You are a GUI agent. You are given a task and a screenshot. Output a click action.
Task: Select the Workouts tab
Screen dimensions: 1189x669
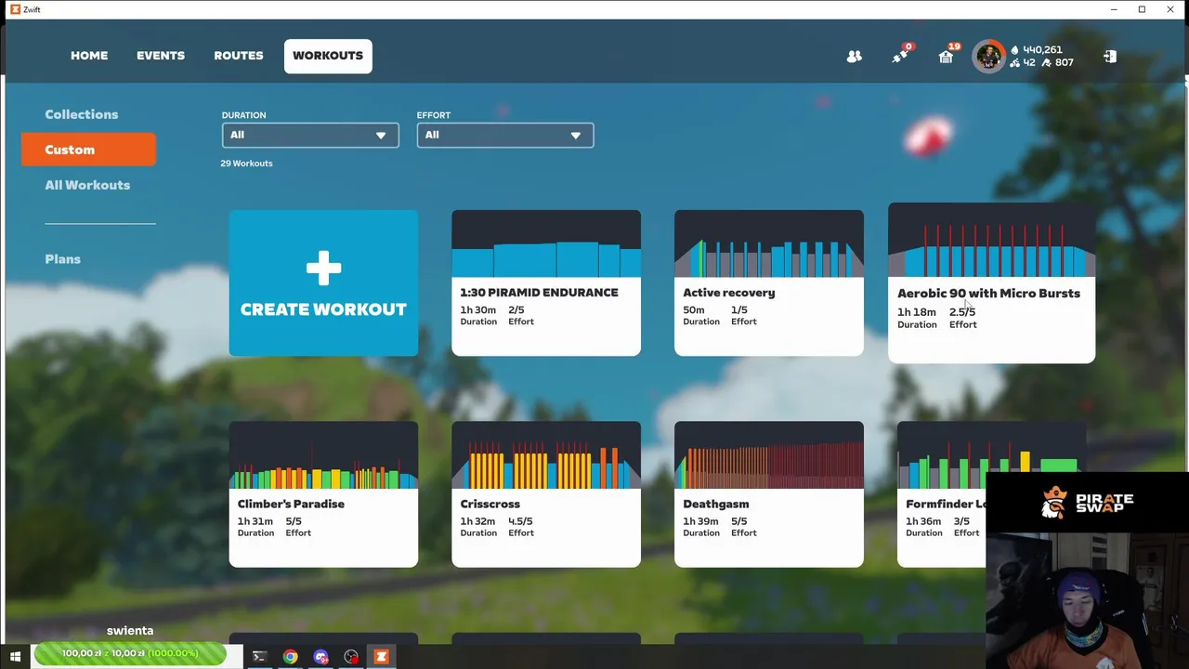coord(328,56)
